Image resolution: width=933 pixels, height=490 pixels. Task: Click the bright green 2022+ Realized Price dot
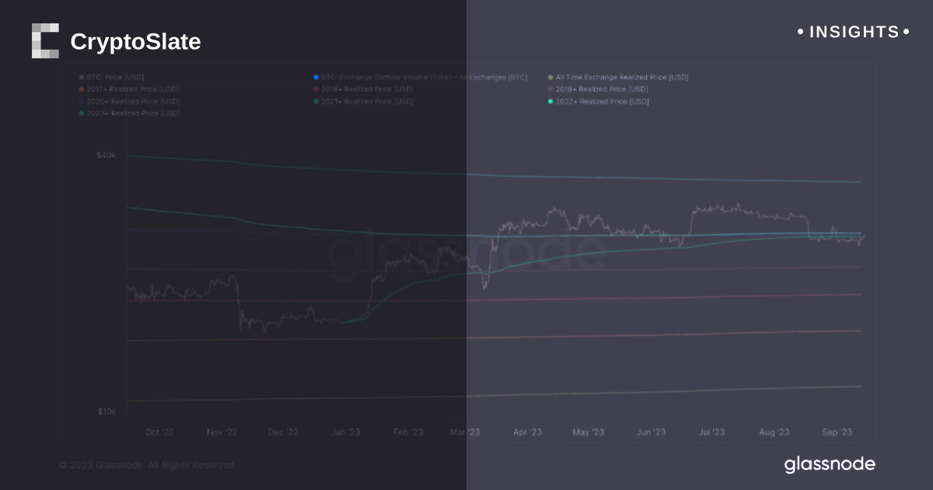tap(550, 102)
